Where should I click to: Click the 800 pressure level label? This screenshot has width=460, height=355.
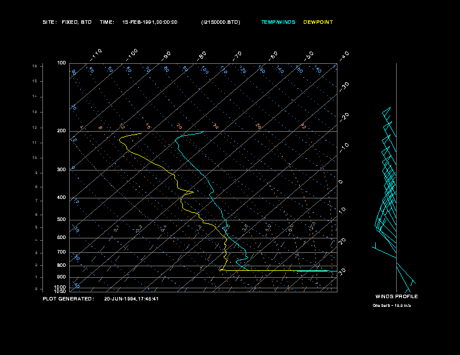62,265
